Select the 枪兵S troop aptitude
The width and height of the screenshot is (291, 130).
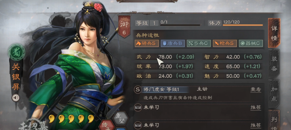point(225,44)
